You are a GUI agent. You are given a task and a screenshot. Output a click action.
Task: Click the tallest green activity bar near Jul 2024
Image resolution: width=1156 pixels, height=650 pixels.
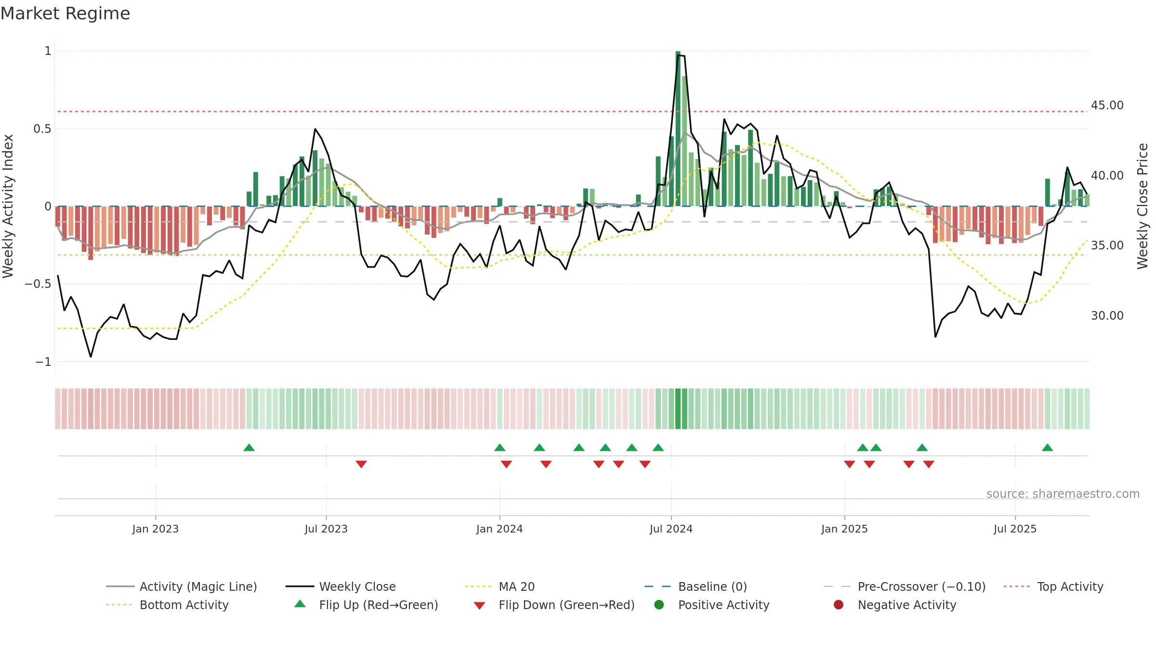pyautogui.click(x=678, y=129)
